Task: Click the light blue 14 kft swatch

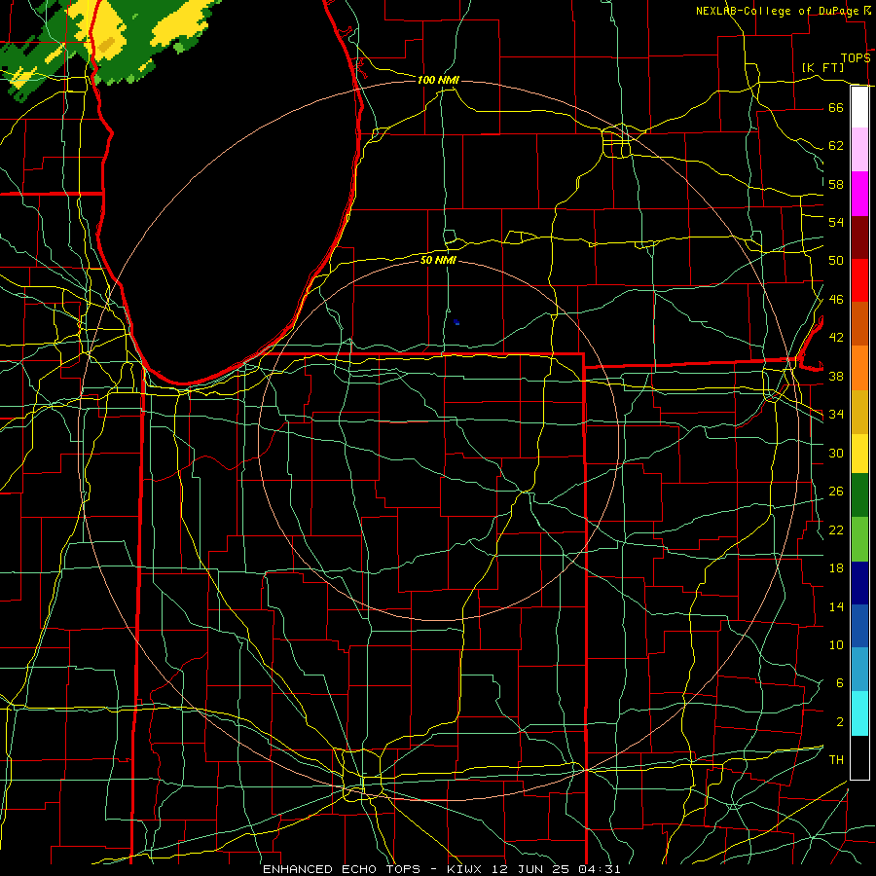Action: click(x=859, y=670)
